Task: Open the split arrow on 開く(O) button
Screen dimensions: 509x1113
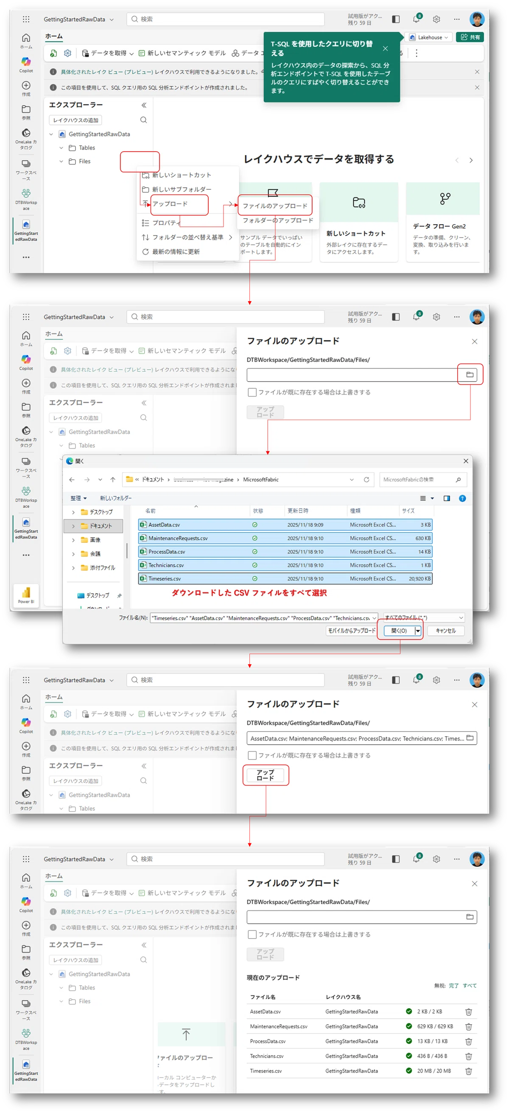Action: point(418,631)
